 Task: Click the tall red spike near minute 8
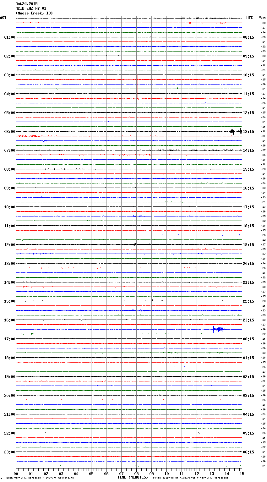tap(138, 89)
